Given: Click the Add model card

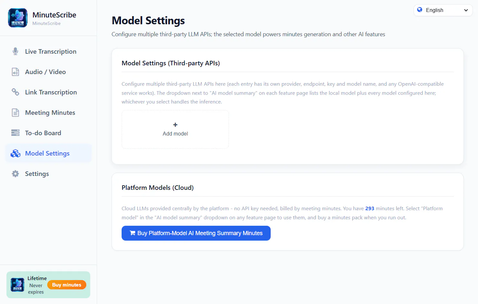Looking at the screenshot, I should tap(175, 129).
